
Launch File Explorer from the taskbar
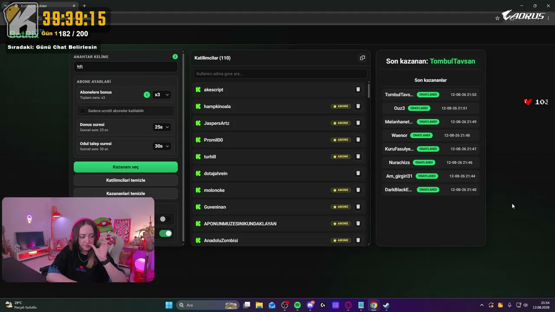(259, 305)
